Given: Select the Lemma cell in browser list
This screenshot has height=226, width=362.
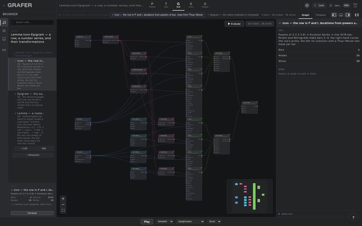Looking at the screenshot, I should 33,128.
